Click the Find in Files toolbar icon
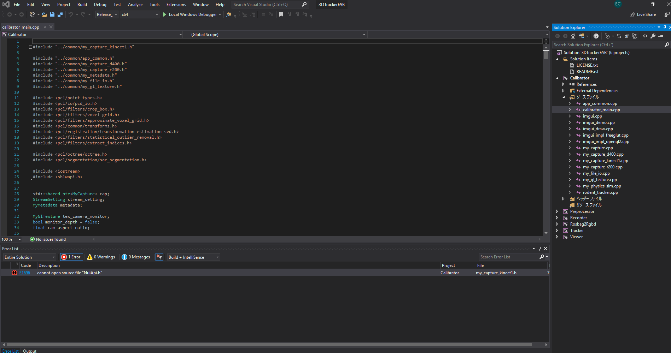The width and height of the screenshot is (671, 353). (x=229, y=14)
